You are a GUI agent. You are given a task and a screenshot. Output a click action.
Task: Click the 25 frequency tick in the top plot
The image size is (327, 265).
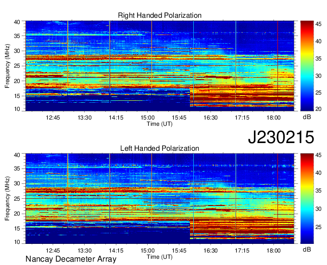pyautogui.click(x=17, y=66)
